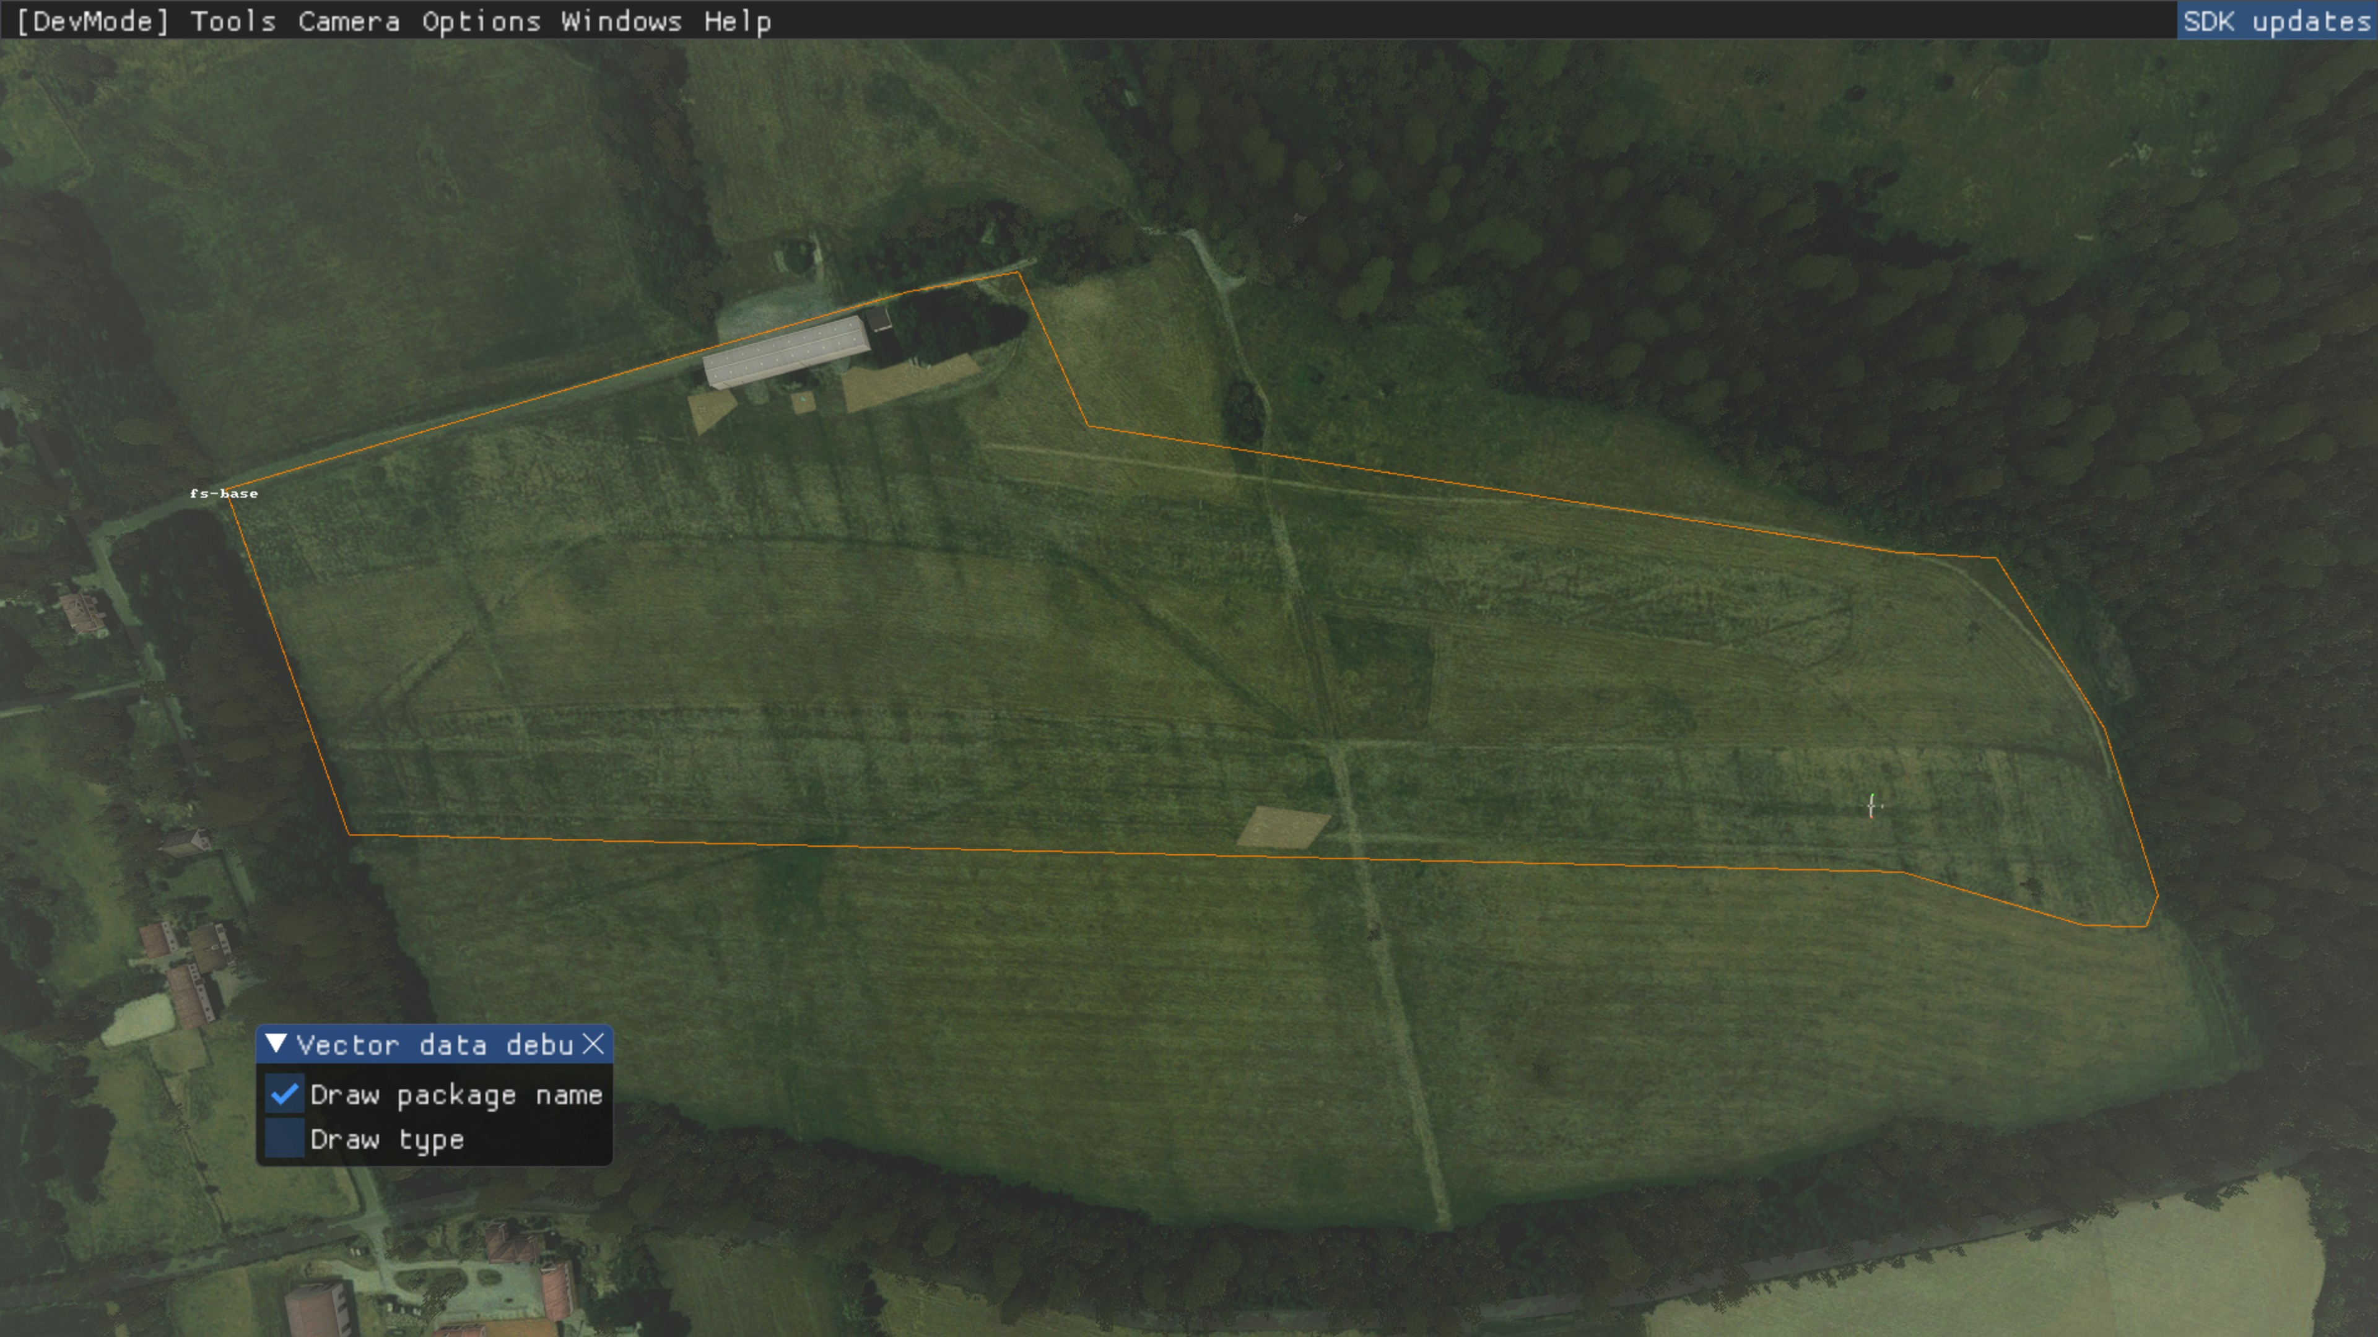Open the Tools menu
Screen dimensions: 2378x1337
233,21
